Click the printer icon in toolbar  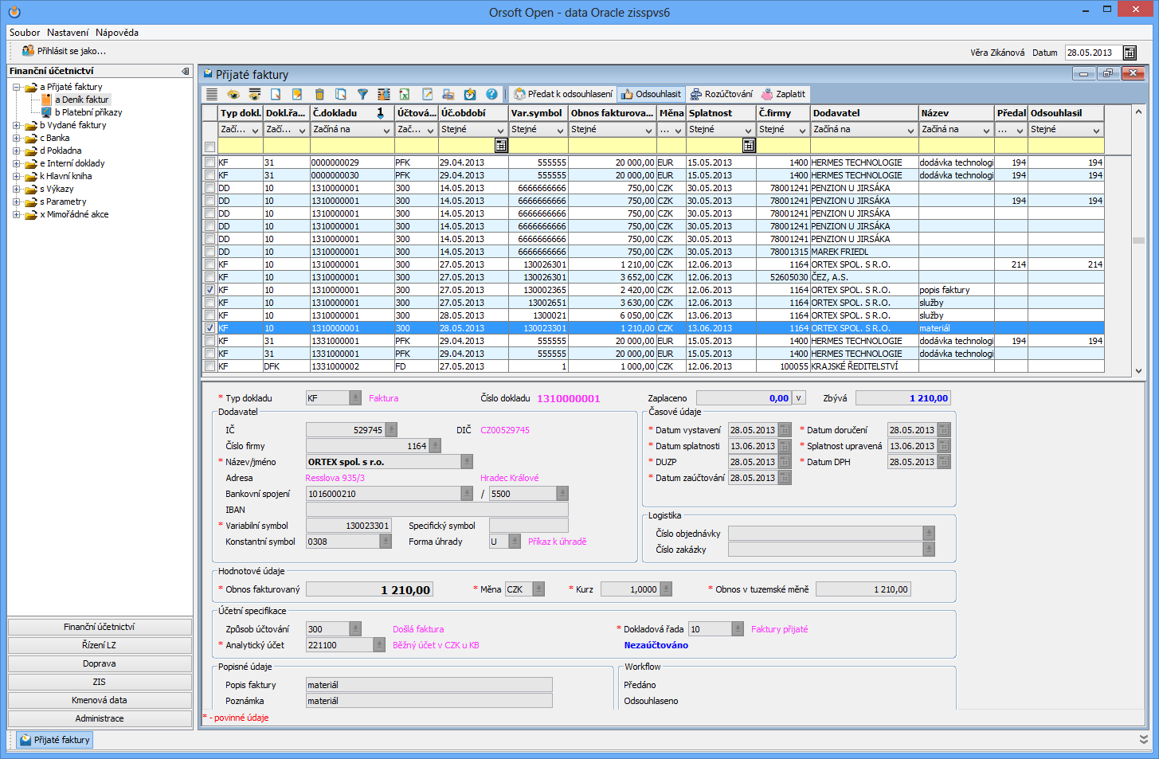point(448,94)
